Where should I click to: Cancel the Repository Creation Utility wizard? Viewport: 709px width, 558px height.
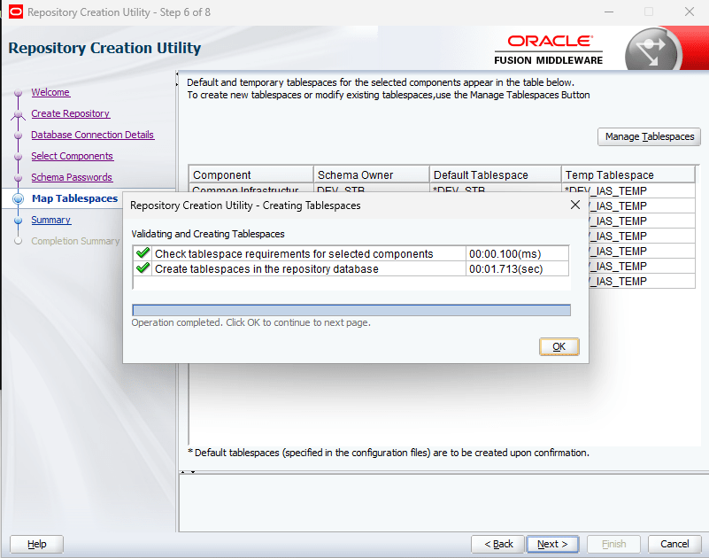(x=674, y=544)
